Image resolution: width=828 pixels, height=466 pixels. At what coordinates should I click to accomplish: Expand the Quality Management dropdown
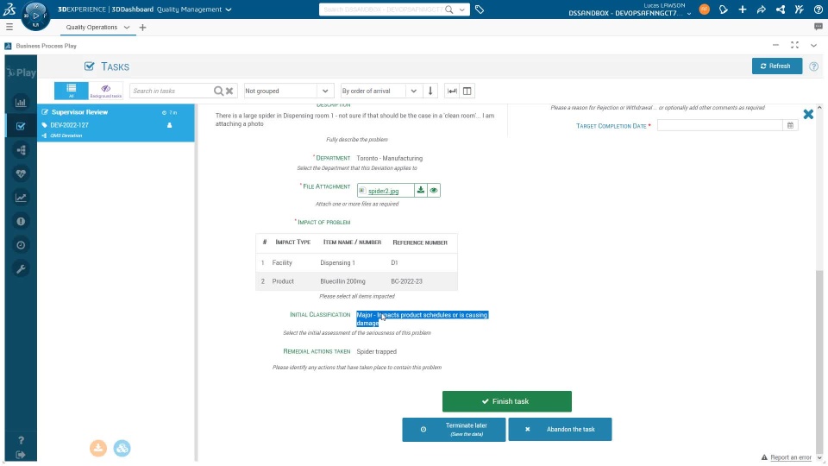click(229, 9)
